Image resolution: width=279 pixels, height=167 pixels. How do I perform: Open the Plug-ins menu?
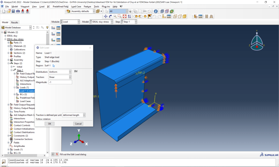[106, 7]
